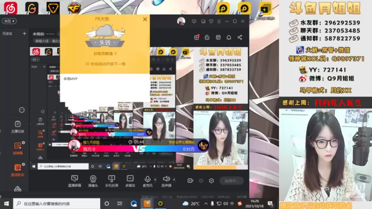Expand the speaker options arrow
The width and height of the screenshot is (372, 209).
pos(174,180)
